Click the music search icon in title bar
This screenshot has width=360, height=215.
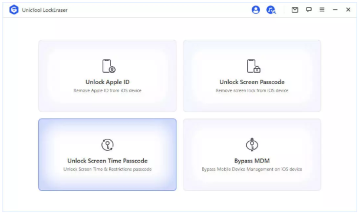click(x=271, y=10)
